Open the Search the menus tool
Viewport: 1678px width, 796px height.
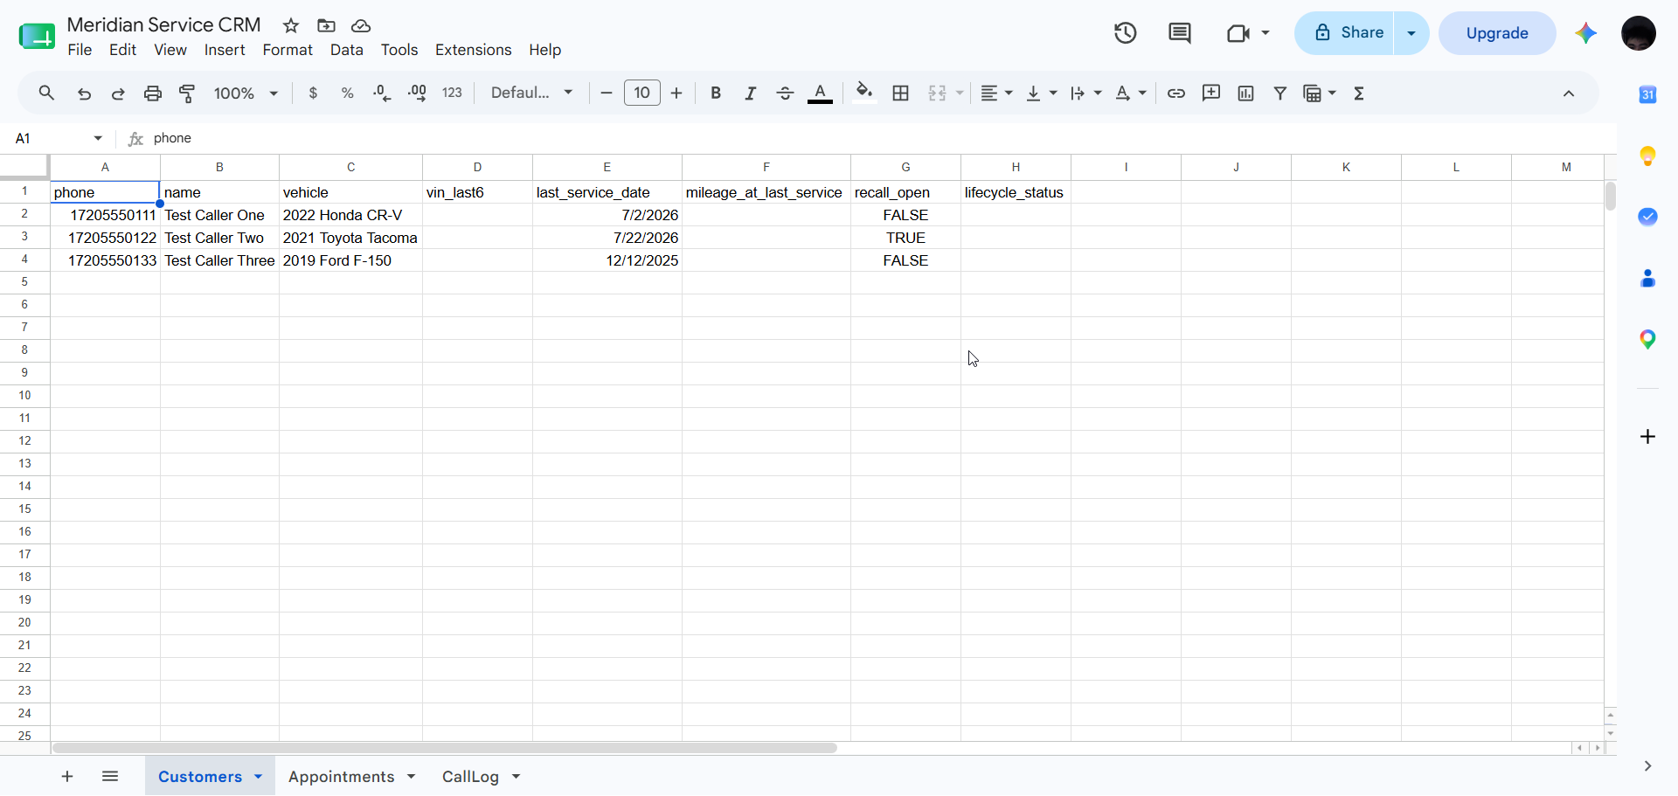pos(47,93)
